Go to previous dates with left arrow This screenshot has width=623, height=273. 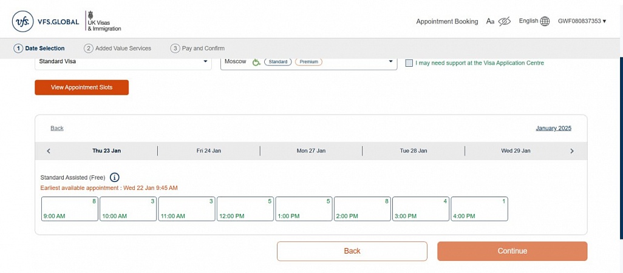49,151
